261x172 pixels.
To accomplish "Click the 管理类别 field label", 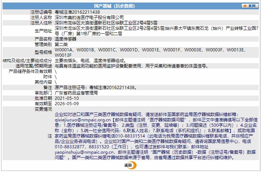I will pyautogui.click(x=43, y=44).
